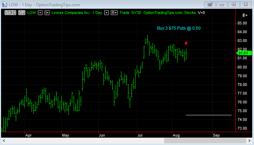Close the LOW chart window

[x=246, y=4]
